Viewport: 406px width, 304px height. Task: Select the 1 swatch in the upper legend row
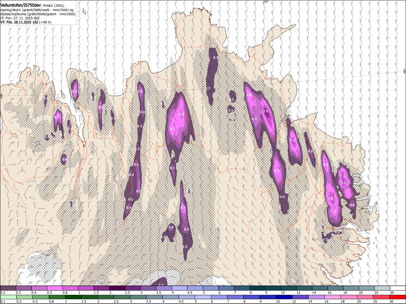click(x=86, y=288)
